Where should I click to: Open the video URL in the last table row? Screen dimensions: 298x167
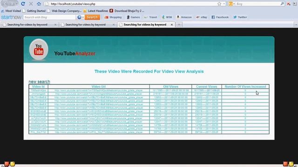point(99,132)
